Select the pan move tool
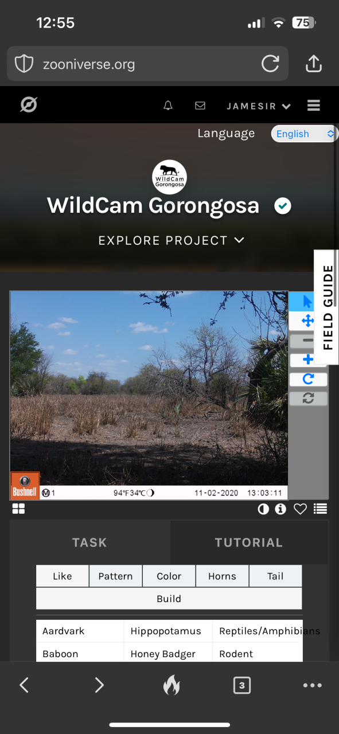Viewport: 339px width, 734px height. tap(308, 321)
